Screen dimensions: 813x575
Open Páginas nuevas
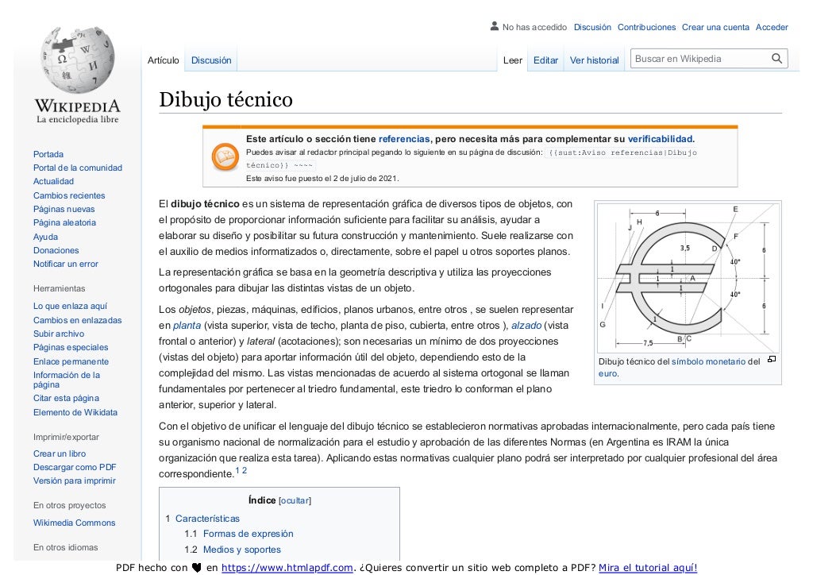tap(64, 209)
